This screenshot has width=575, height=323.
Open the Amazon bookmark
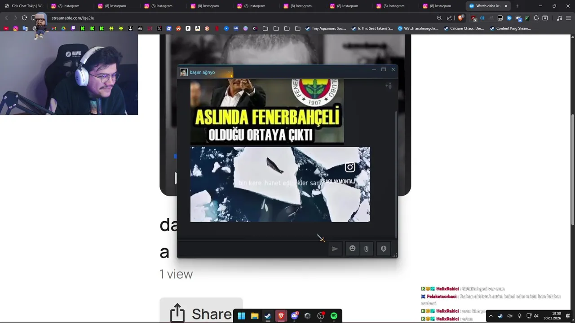[198, 28]
